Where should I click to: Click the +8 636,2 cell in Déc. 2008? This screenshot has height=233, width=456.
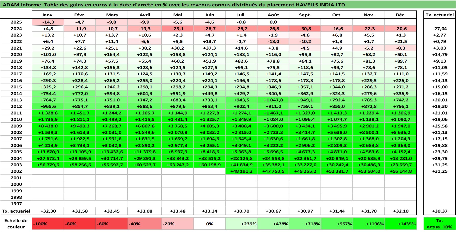[401, 132]
